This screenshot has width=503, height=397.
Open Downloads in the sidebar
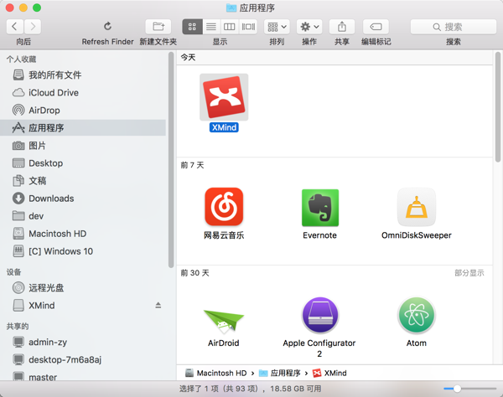click(x=83, y=198)
